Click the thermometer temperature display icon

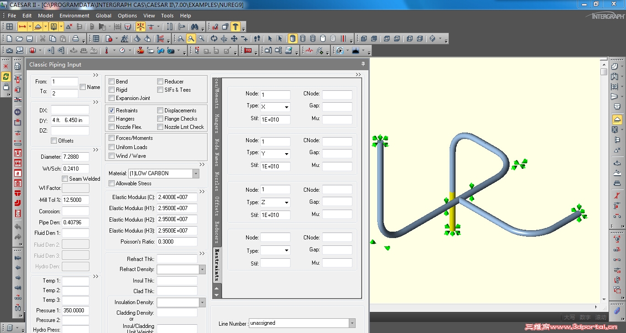(x=106, y=50)
